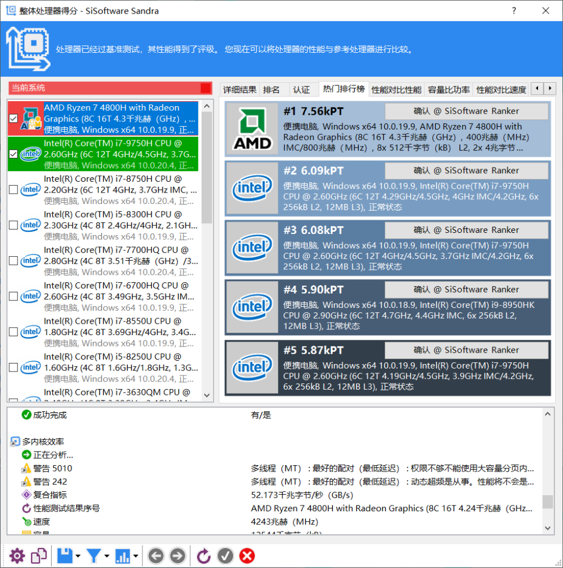Switch to the 性能对比性能 tab

(x=396, y=90)
